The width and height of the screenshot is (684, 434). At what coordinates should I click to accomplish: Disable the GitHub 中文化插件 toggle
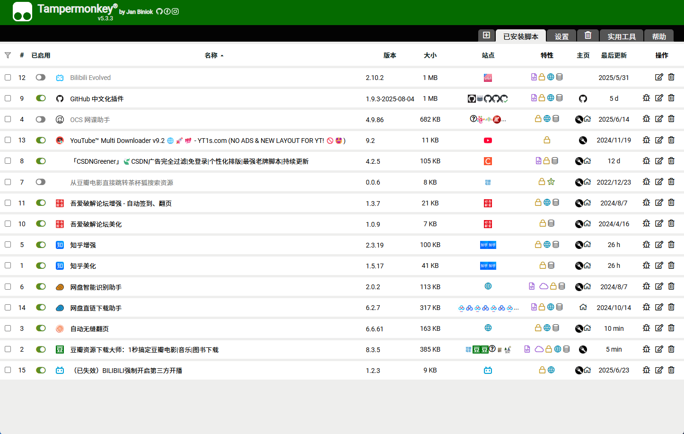(41, 98)
